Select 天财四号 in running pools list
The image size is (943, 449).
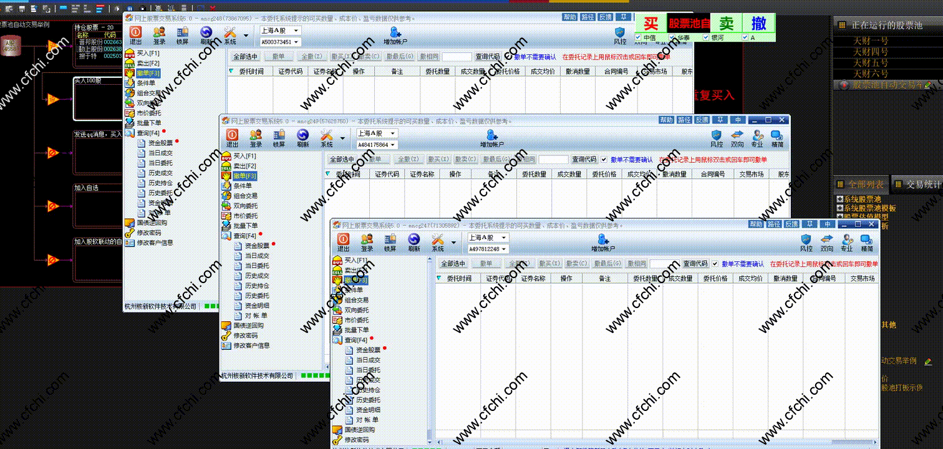(871, 52)
